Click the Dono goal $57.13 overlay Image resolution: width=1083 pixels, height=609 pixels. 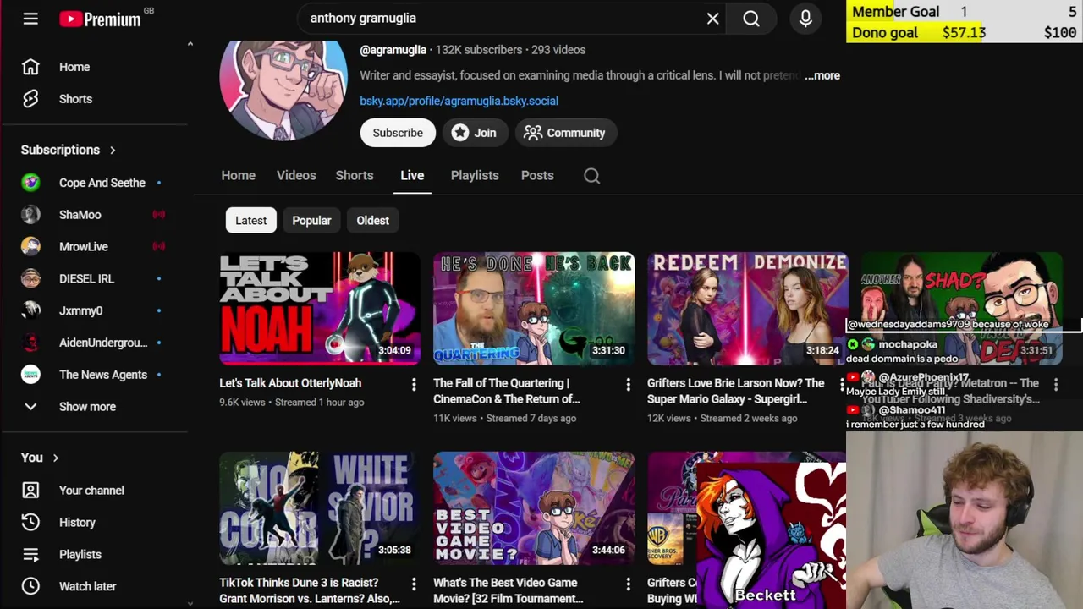coord(964,32)
